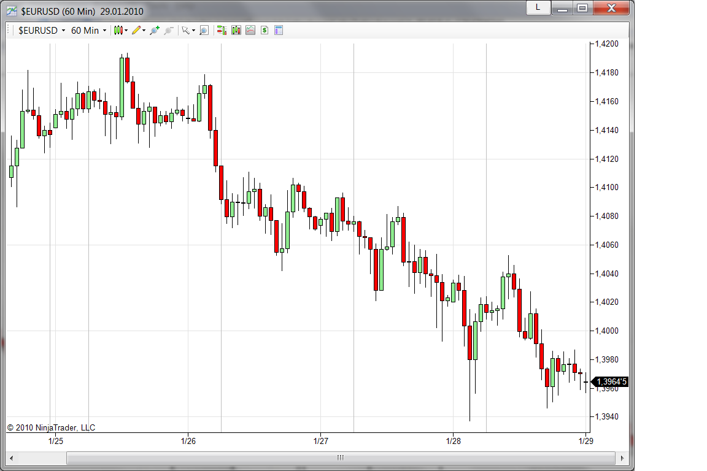The height and width of the screenshot is (471, 707).
Task: Click the horizontal scrollbar thumb
Action: [x=341, y=458]
